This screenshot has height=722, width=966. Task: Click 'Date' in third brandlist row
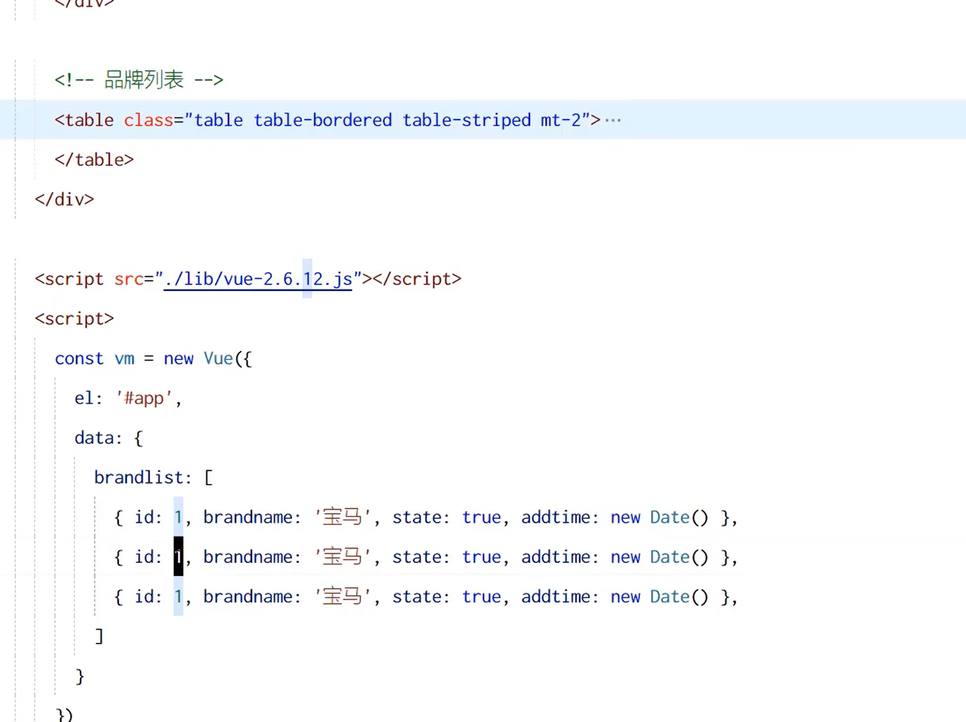(670, 597)
